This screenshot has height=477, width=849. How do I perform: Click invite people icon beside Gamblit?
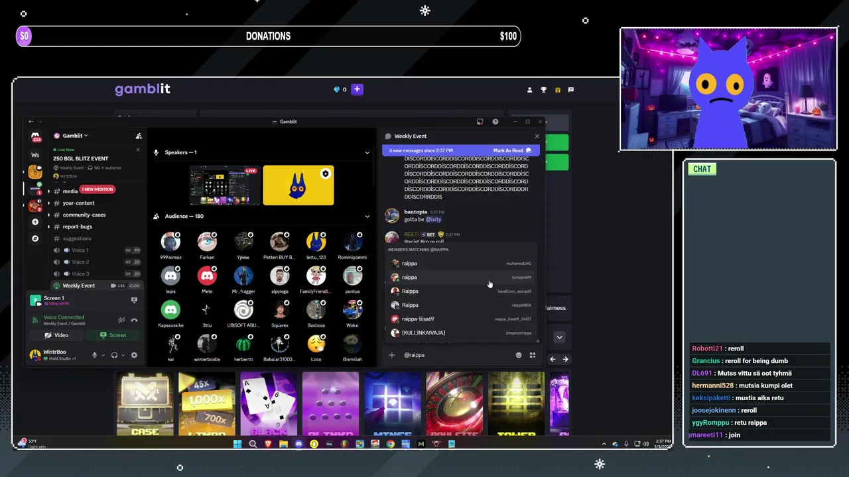point(138,136)
